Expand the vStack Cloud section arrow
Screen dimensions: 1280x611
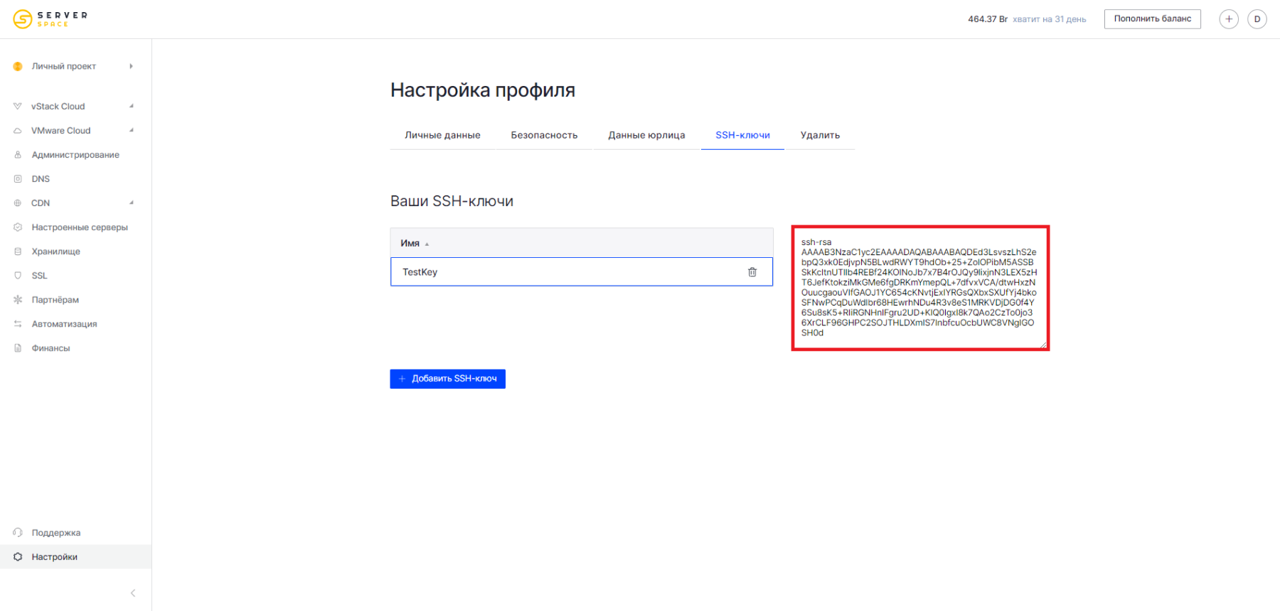pos(132,106)
